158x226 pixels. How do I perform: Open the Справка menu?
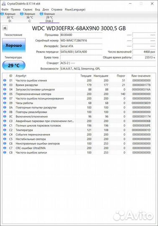pos(57,10)
